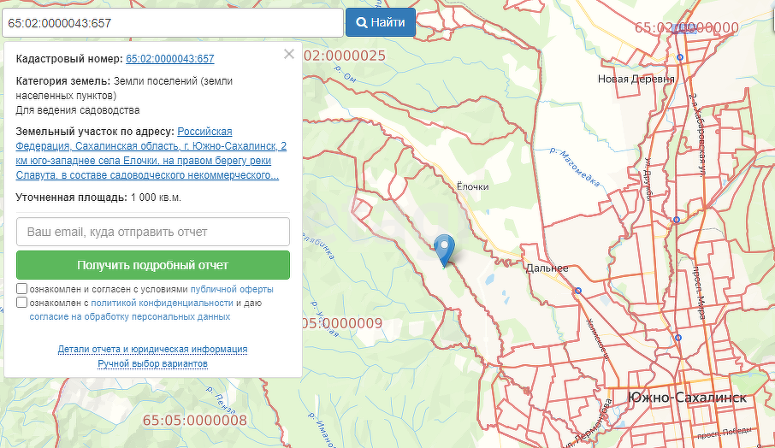Select Ручной выбор вариантов link
The image size is (775, 448).
point(152,363)
